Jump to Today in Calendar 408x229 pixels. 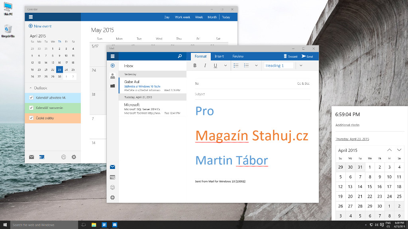pos(226,17)
